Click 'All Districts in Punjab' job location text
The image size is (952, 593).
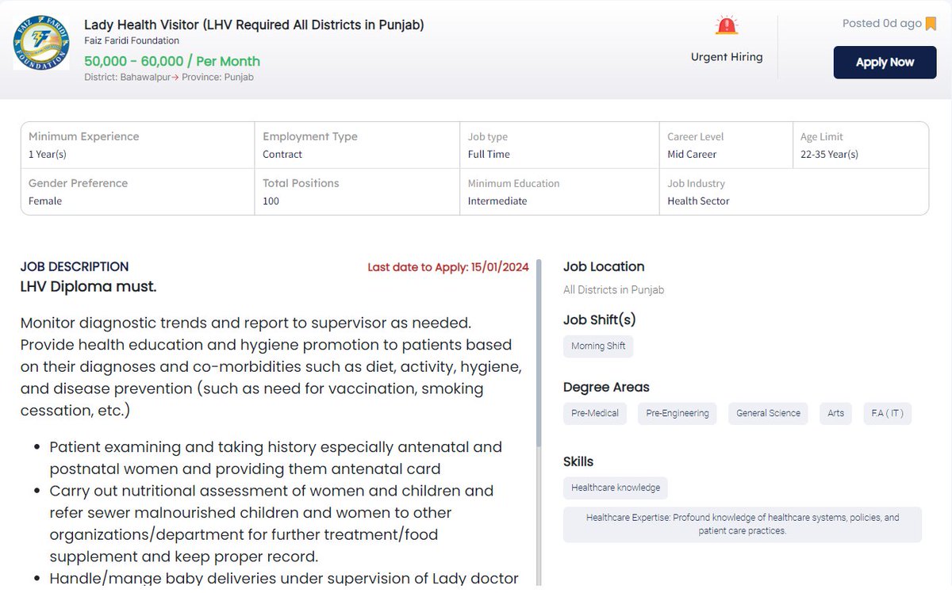click(613, 290)
